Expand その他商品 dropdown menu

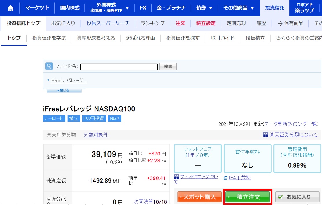pos(252,8)
